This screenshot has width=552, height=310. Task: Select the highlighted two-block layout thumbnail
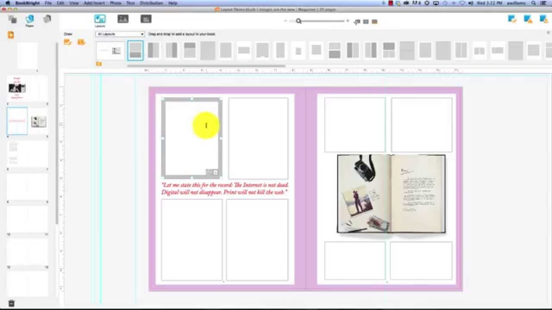135,50
